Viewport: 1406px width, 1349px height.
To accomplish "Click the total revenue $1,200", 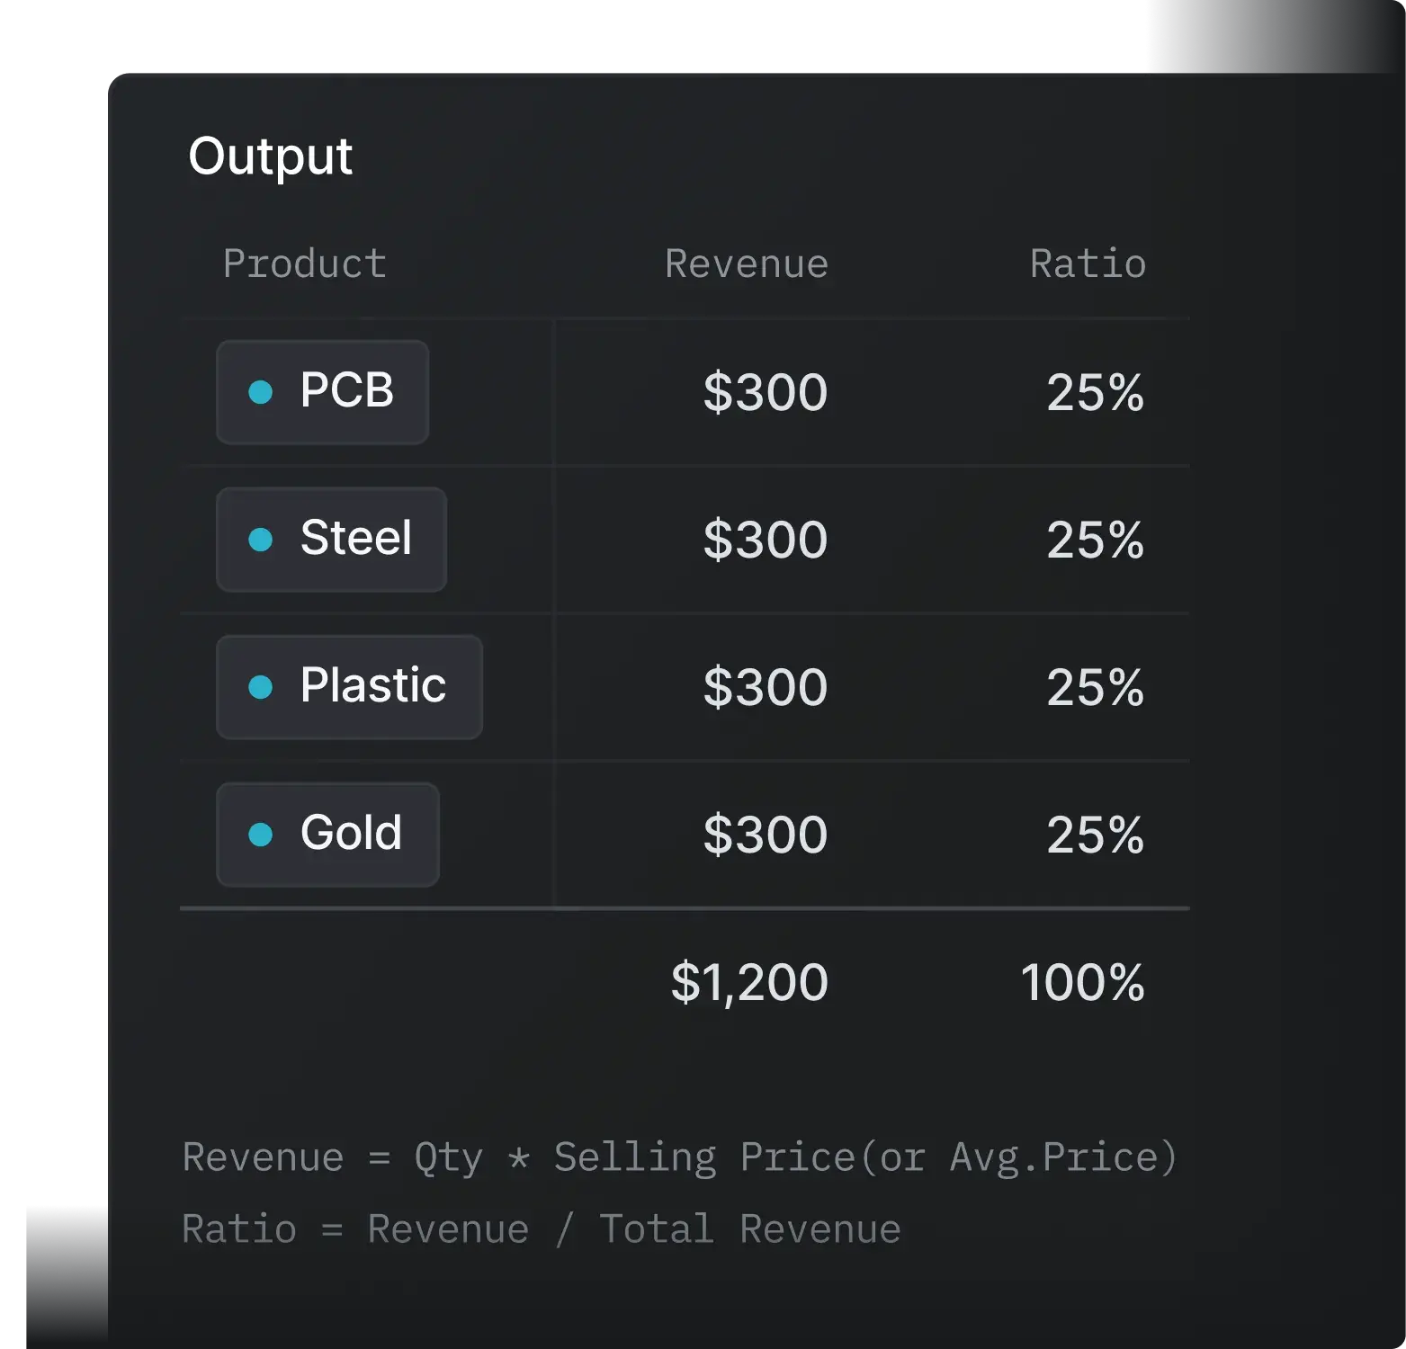I will 749,982.
